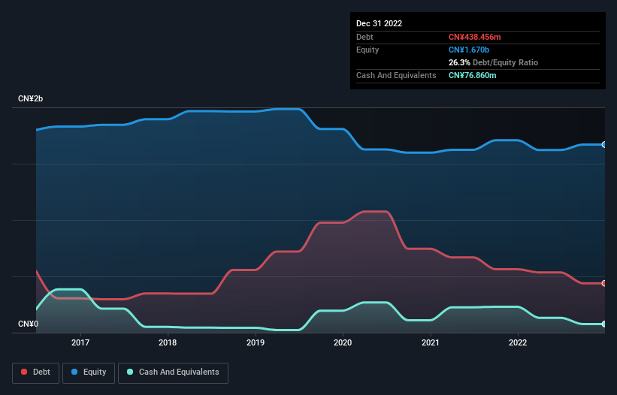Click the Dec 31 2022 tooltip date
Screen dimensions: 617x395
click(380, 23)
